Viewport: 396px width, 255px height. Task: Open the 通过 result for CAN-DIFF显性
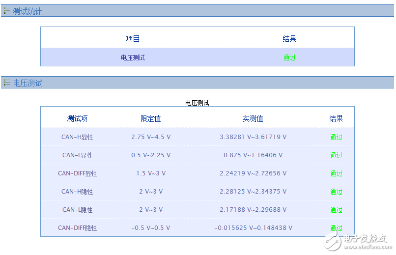[336, 173]
